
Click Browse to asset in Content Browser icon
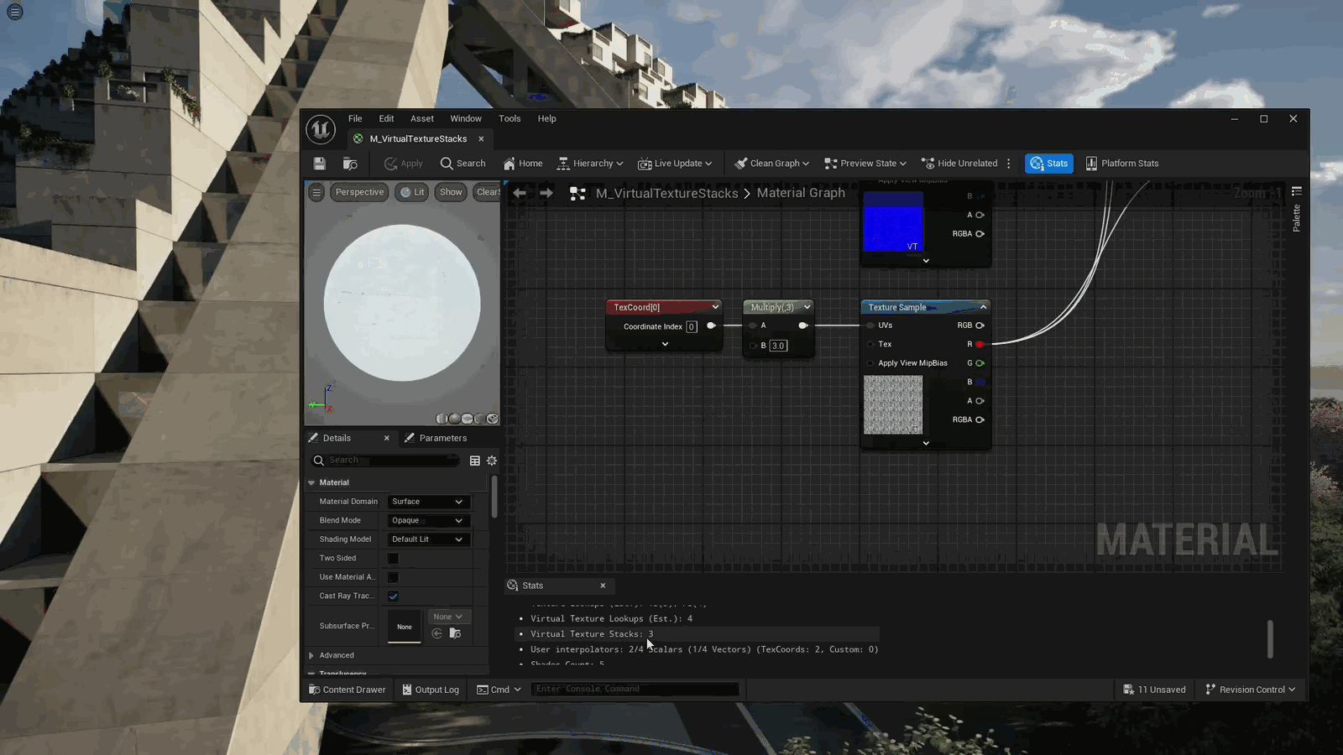tap(350, 164)
